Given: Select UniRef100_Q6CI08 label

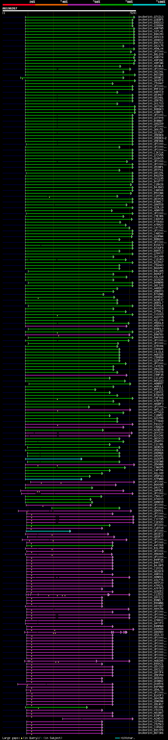Looking at the screenshot, I should point(151,285).
